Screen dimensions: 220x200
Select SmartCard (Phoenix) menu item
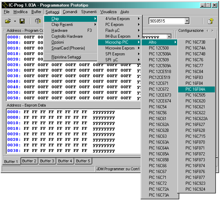tap(70, 48)
